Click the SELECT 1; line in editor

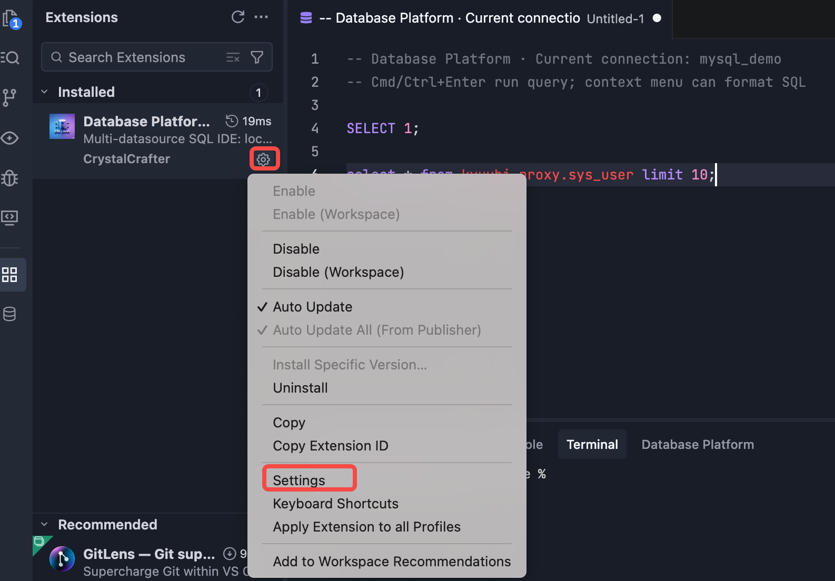coord(382,128)
